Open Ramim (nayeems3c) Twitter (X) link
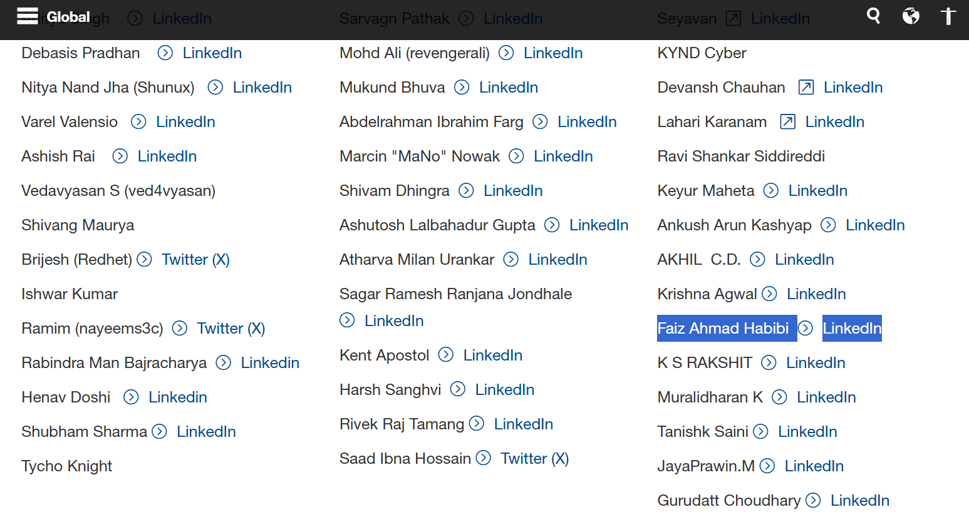The image size is (969, 517). (231, 329)
